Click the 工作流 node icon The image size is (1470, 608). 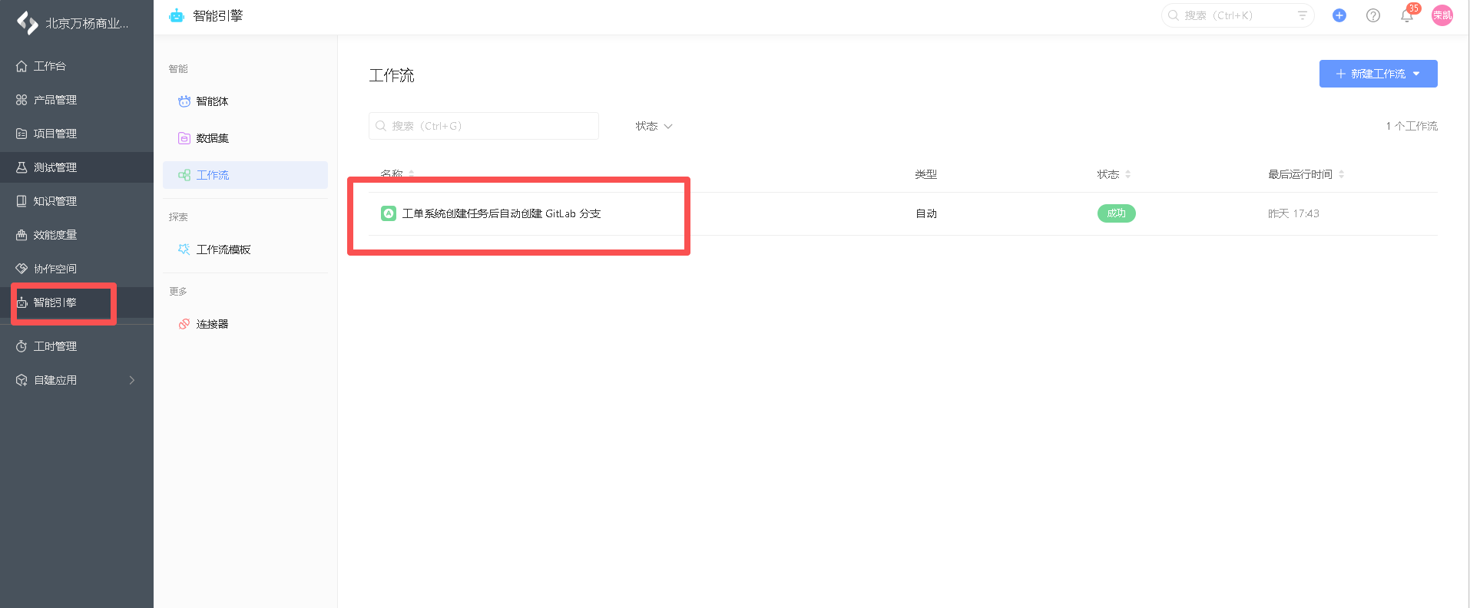tap(184, 175)
